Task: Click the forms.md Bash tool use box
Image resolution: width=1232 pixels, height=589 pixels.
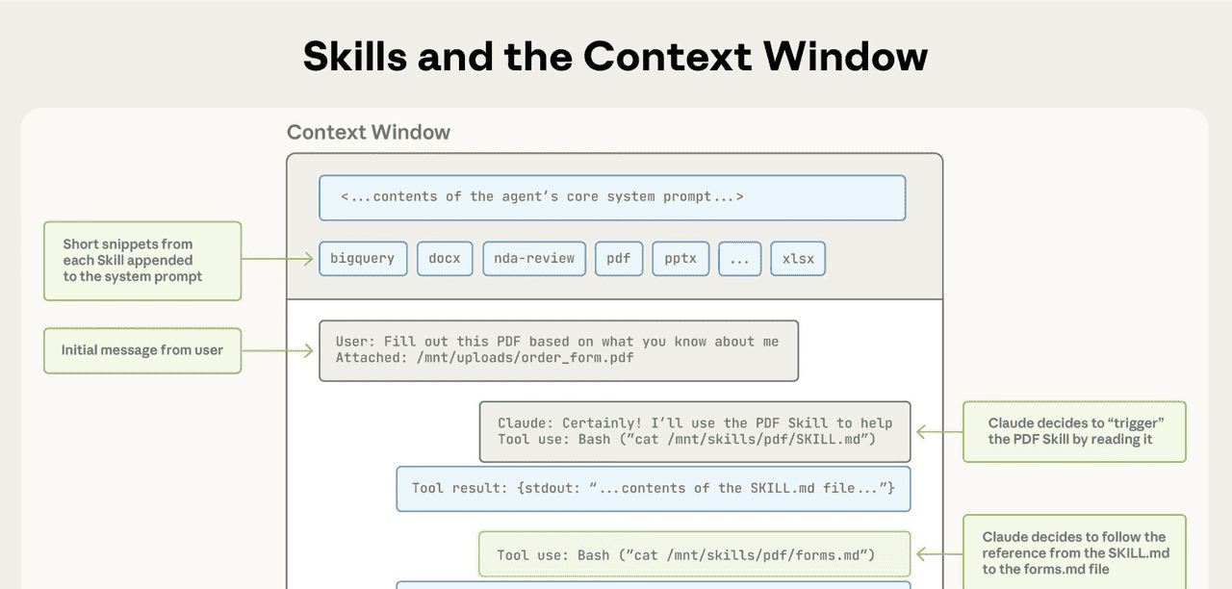Action: 694,554
